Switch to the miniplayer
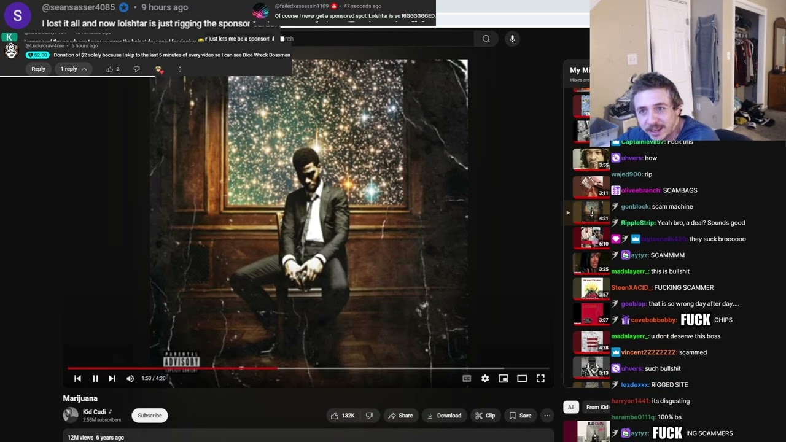 [x=504, y=379]
